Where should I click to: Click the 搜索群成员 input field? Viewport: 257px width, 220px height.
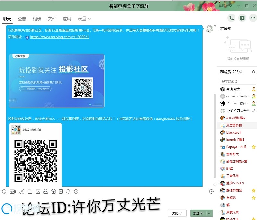click(x=238, y=81)
